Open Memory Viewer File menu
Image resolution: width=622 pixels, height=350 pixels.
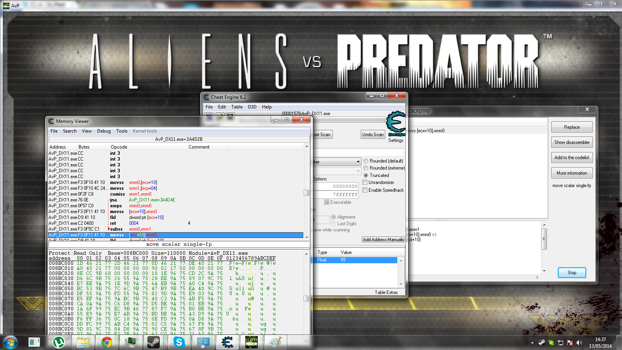(54, 131)
